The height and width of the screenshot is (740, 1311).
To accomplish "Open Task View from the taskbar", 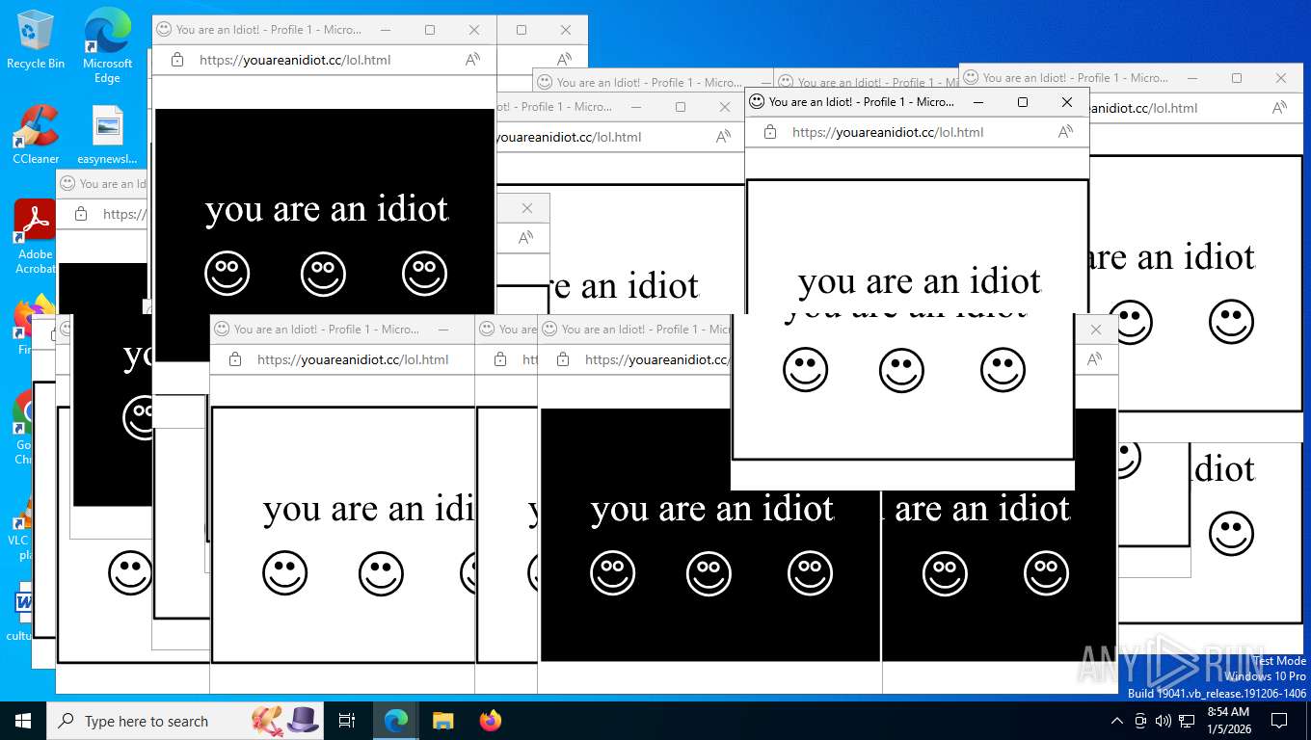I will click(347, 721).
